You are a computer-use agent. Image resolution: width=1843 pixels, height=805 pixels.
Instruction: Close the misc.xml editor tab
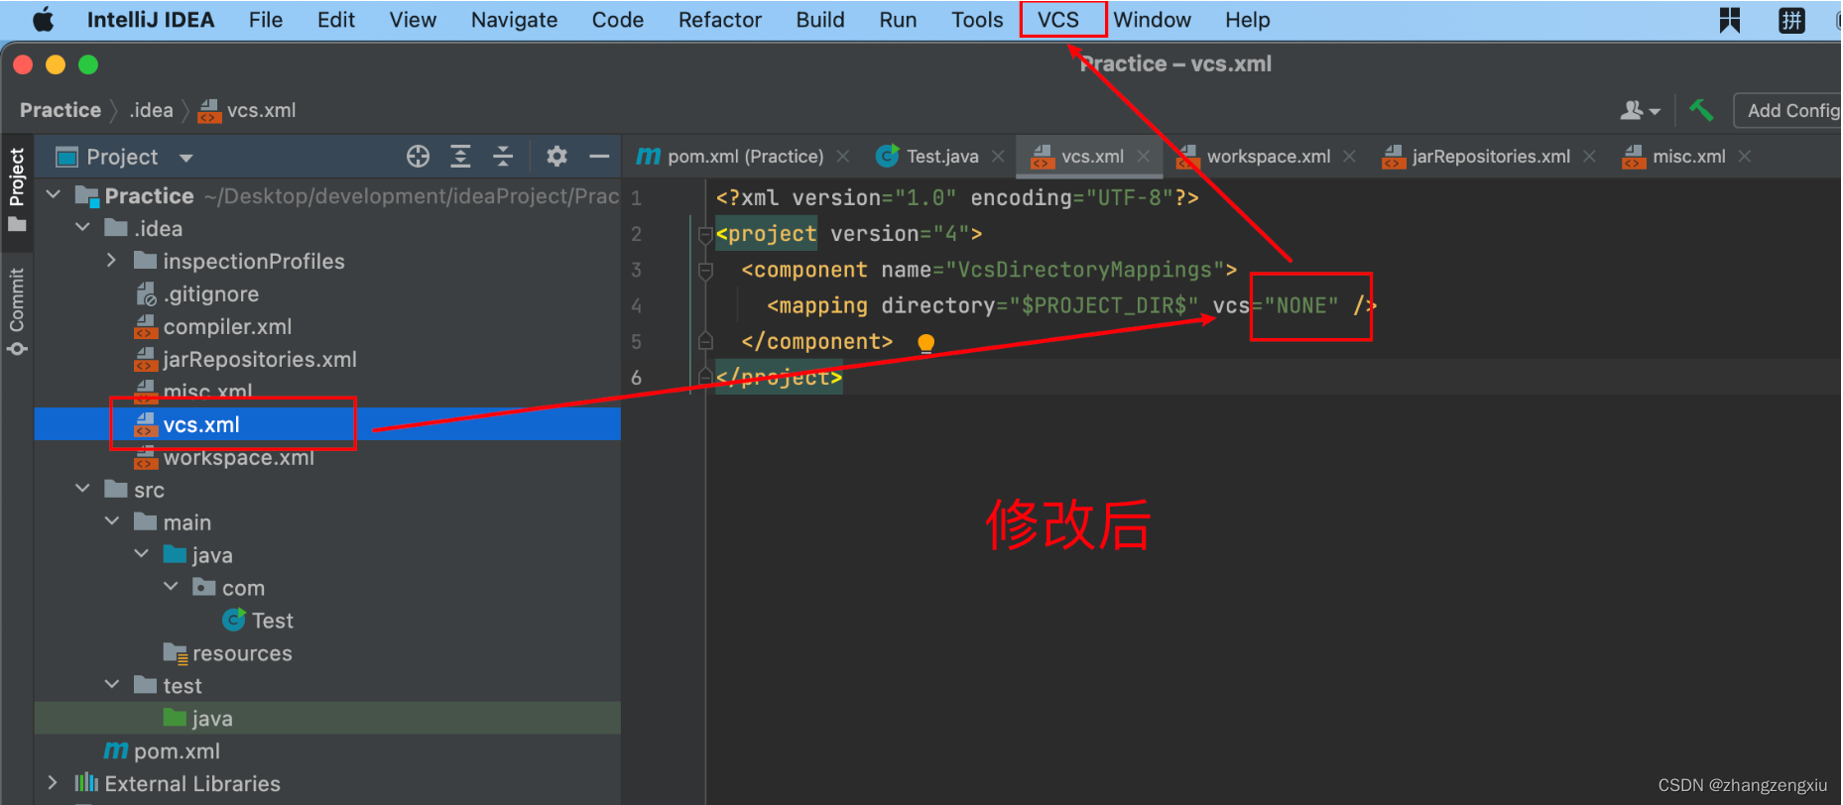click(x=1745, y=157)
